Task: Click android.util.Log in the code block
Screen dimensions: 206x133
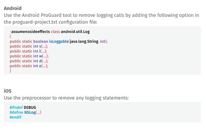Action: click(x=75, y=32)
